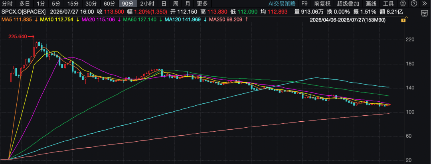The image size is (431, 164).
Task: Click the MA20 115.106 indicator label
Action: tap(99, 20)
